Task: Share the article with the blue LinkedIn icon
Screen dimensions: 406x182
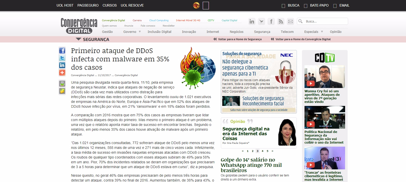Action: (x=62, y=65)
